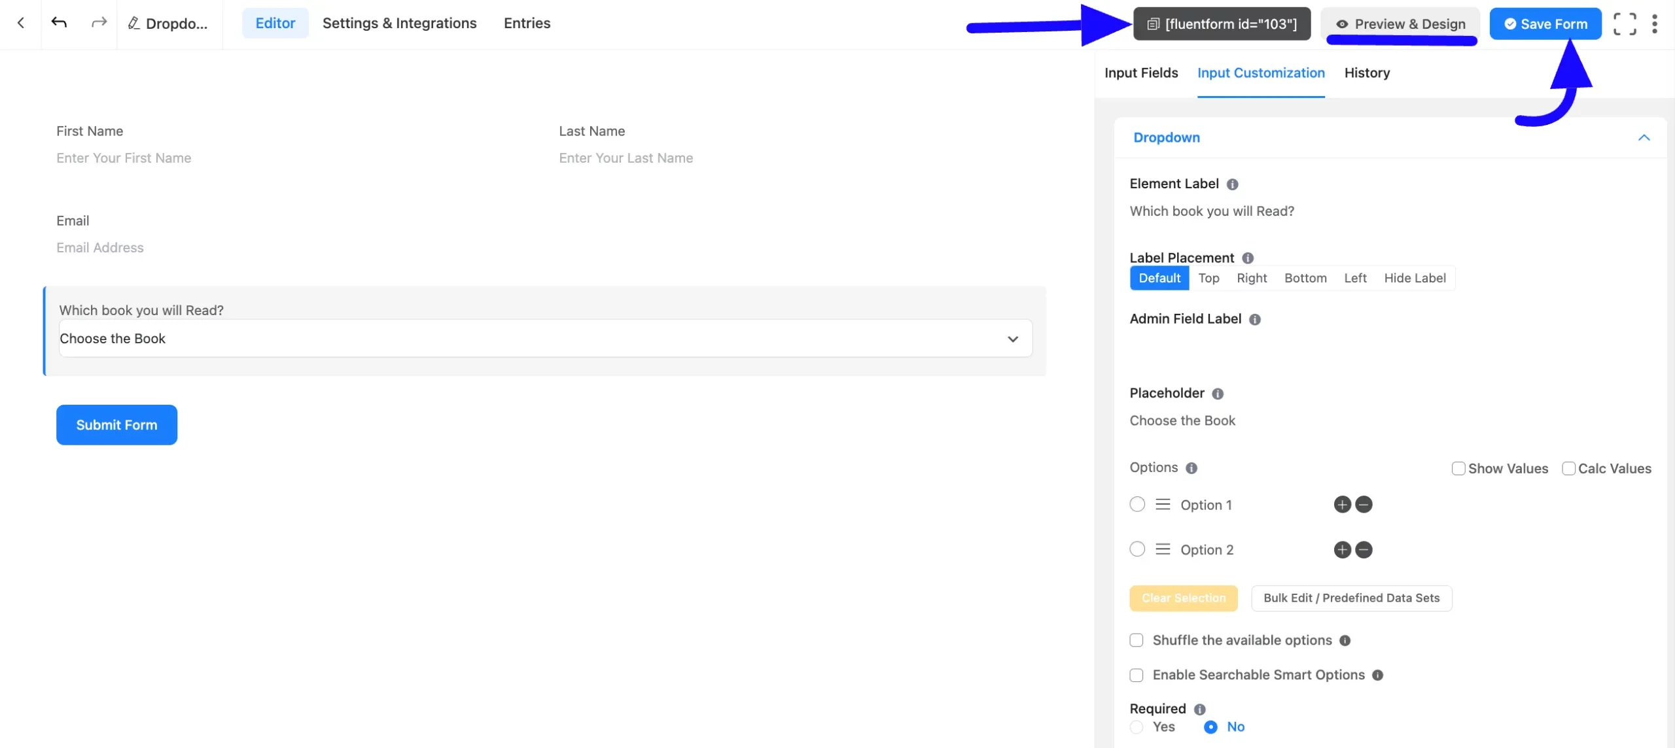This screenshot has width=1675, height=748.
Task: Choose Hide Label placement
Action: (x=1415, y=279)
